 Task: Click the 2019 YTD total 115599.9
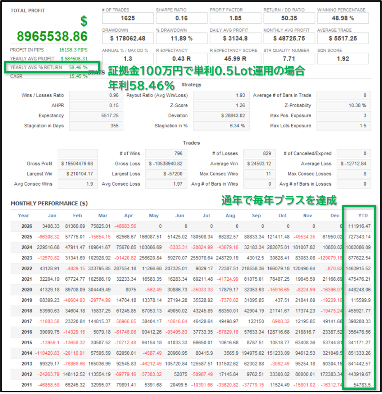point(361,300)
